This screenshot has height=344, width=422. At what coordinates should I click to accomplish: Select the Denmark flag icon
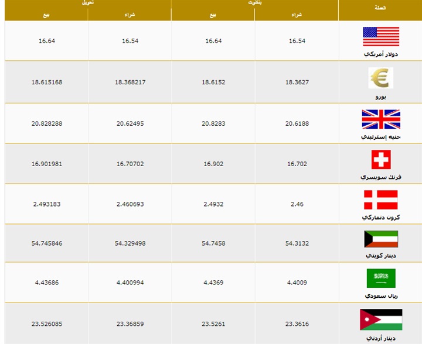pos(380,199)
